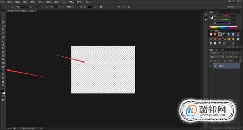Select the text layer thumbnail
243x130 pixels.
click(216, 66)
